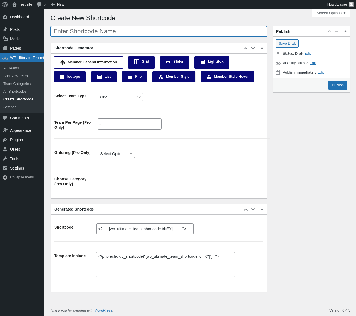Click the status pin icon in Publish box
This screenshot has width=356, height=316.
tap(278, 54)
